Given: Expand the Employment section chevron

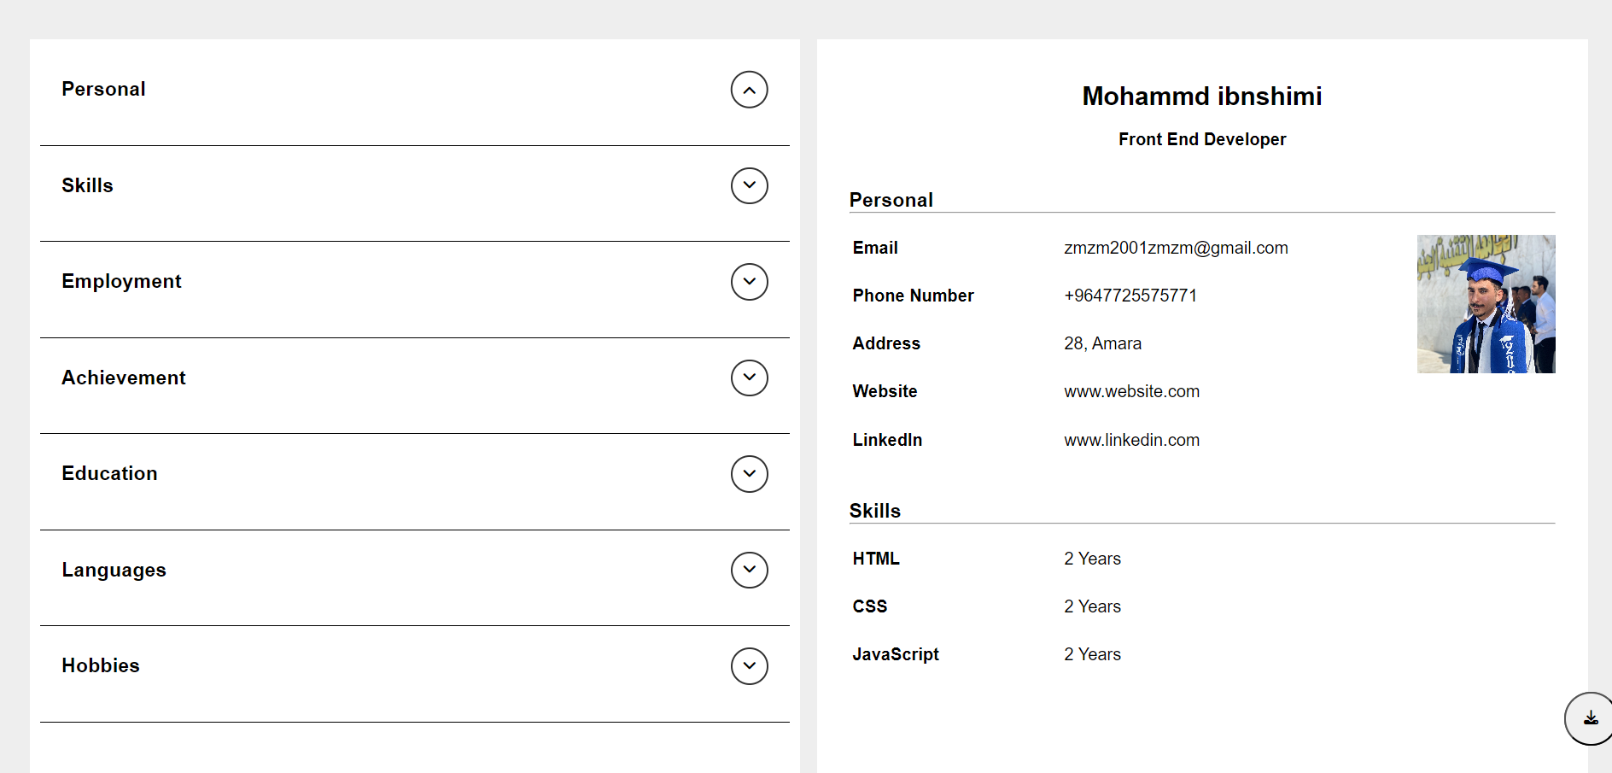Looking at the screenshot, I should 749,282.
